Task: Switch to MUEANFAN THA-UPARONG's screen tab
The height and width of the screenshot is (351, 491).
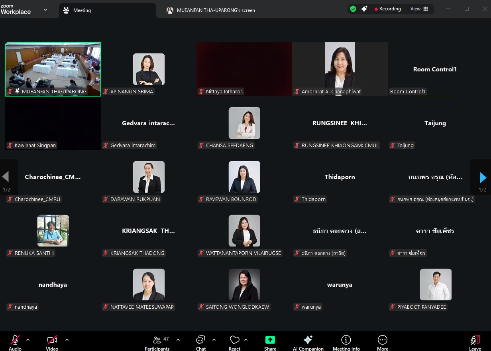Action: pyautogui.click(x=215, y=10)
